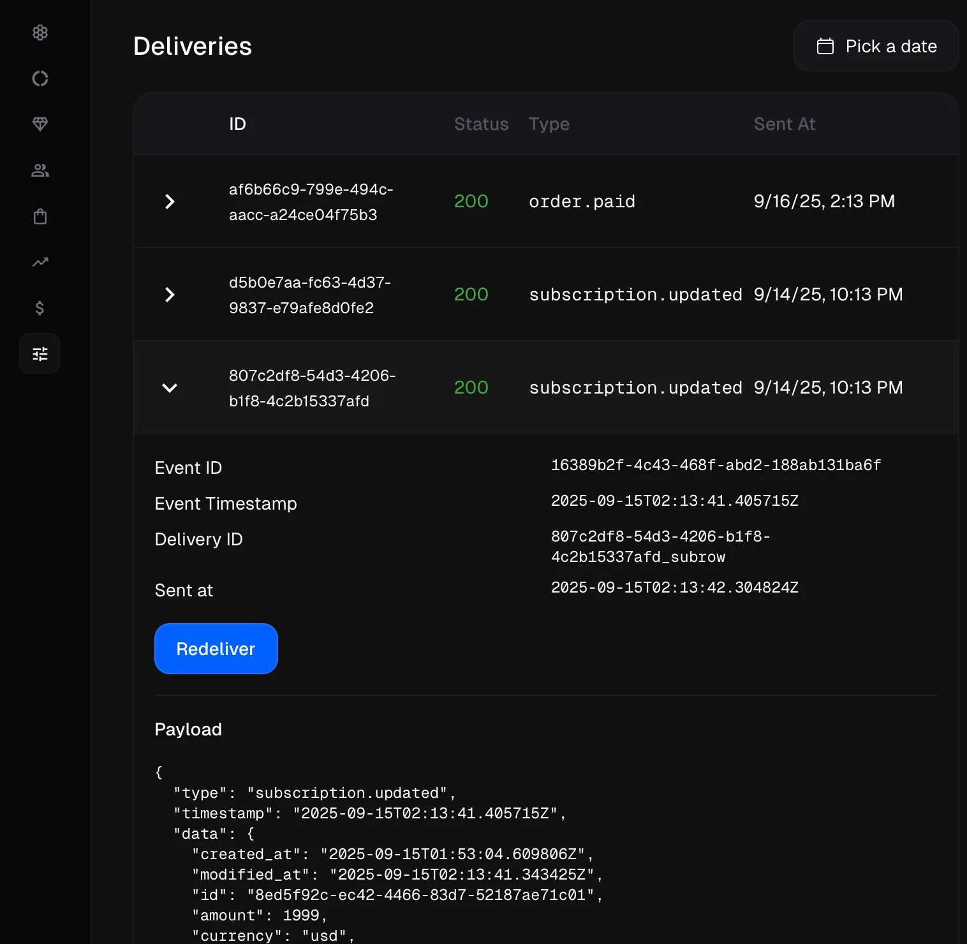This screenshot has width=967, height=944.
Task: Click the shopping bag products icon
Action: (x=40, y=216)
